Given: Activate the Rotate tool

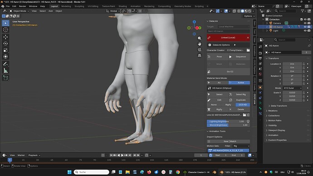Looking at the screenshot, I should pos(5,44).
